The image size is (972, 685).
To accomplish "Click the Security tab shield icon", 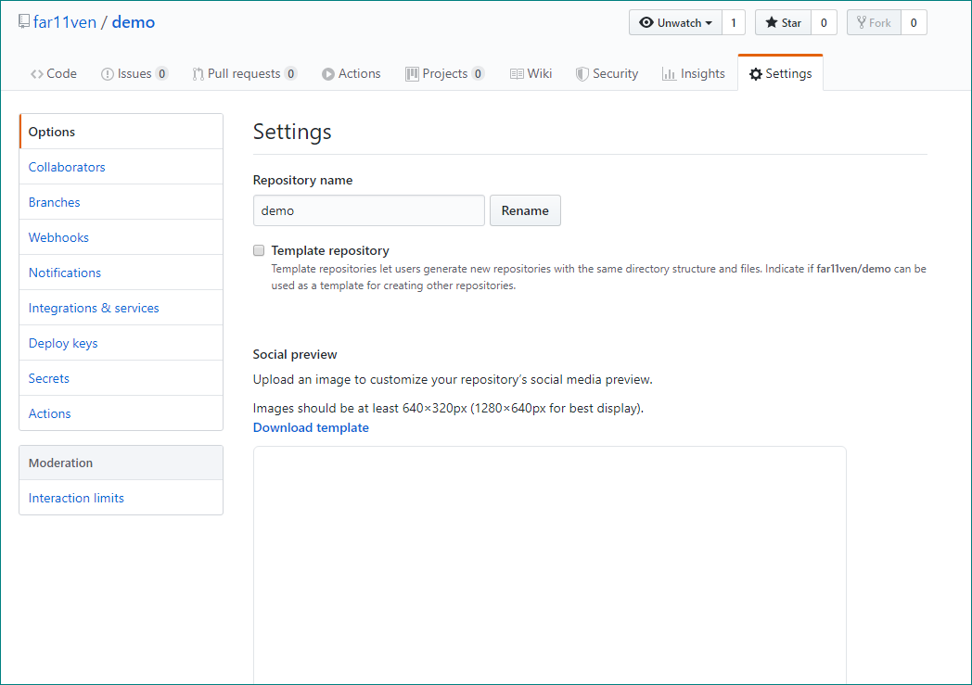I will (582, 74).
